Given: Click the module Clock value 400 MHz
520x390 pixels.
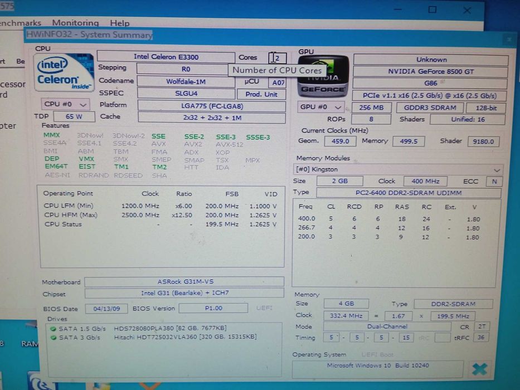Looking at the screenshot, I should point(425,182).
